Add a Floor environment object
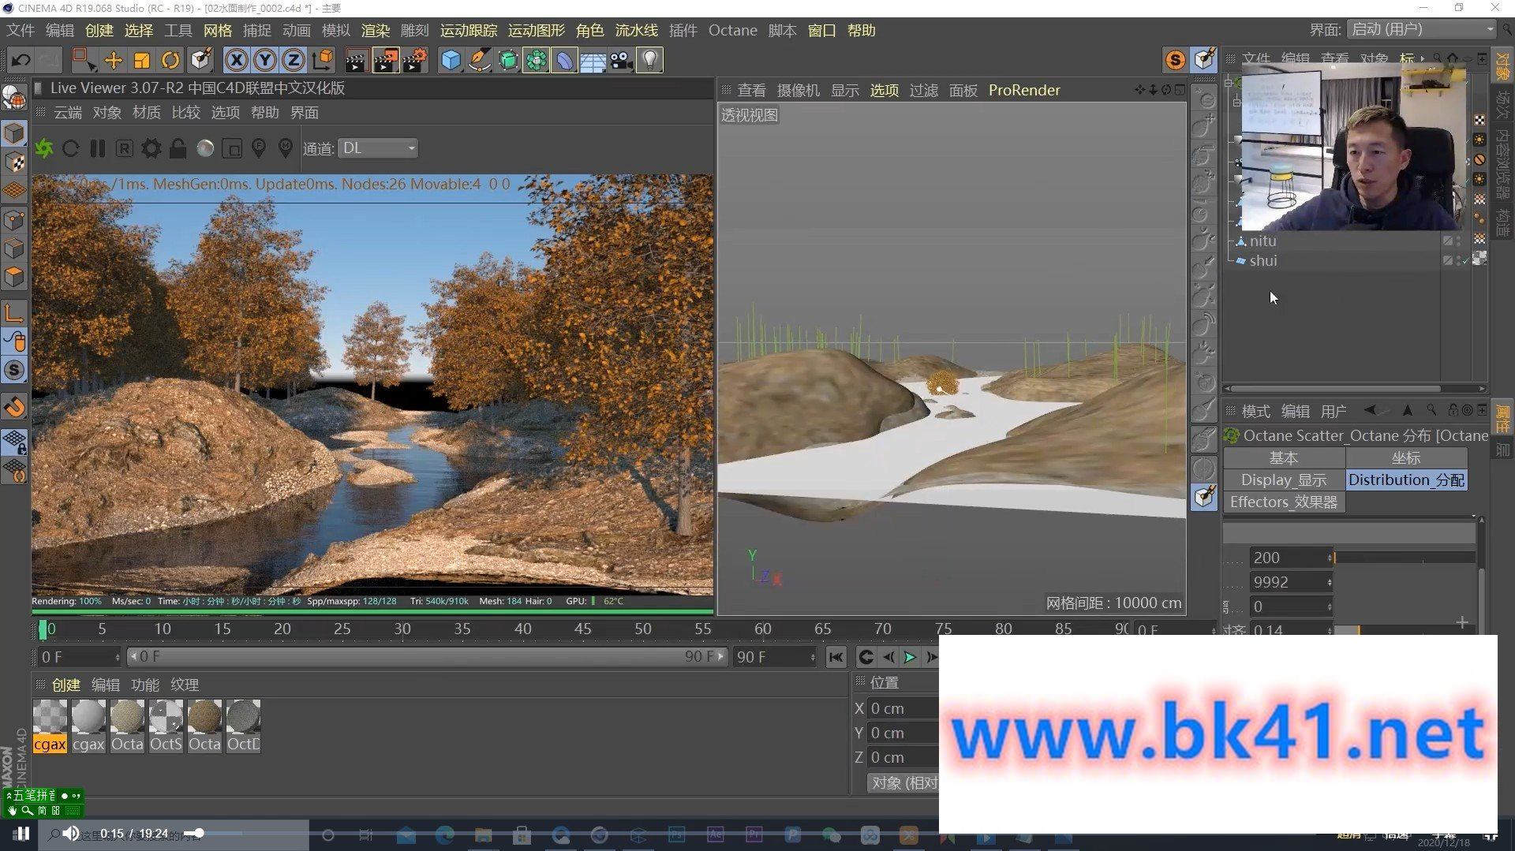Screen dimensions: 1515x851 tap(593, 60)
